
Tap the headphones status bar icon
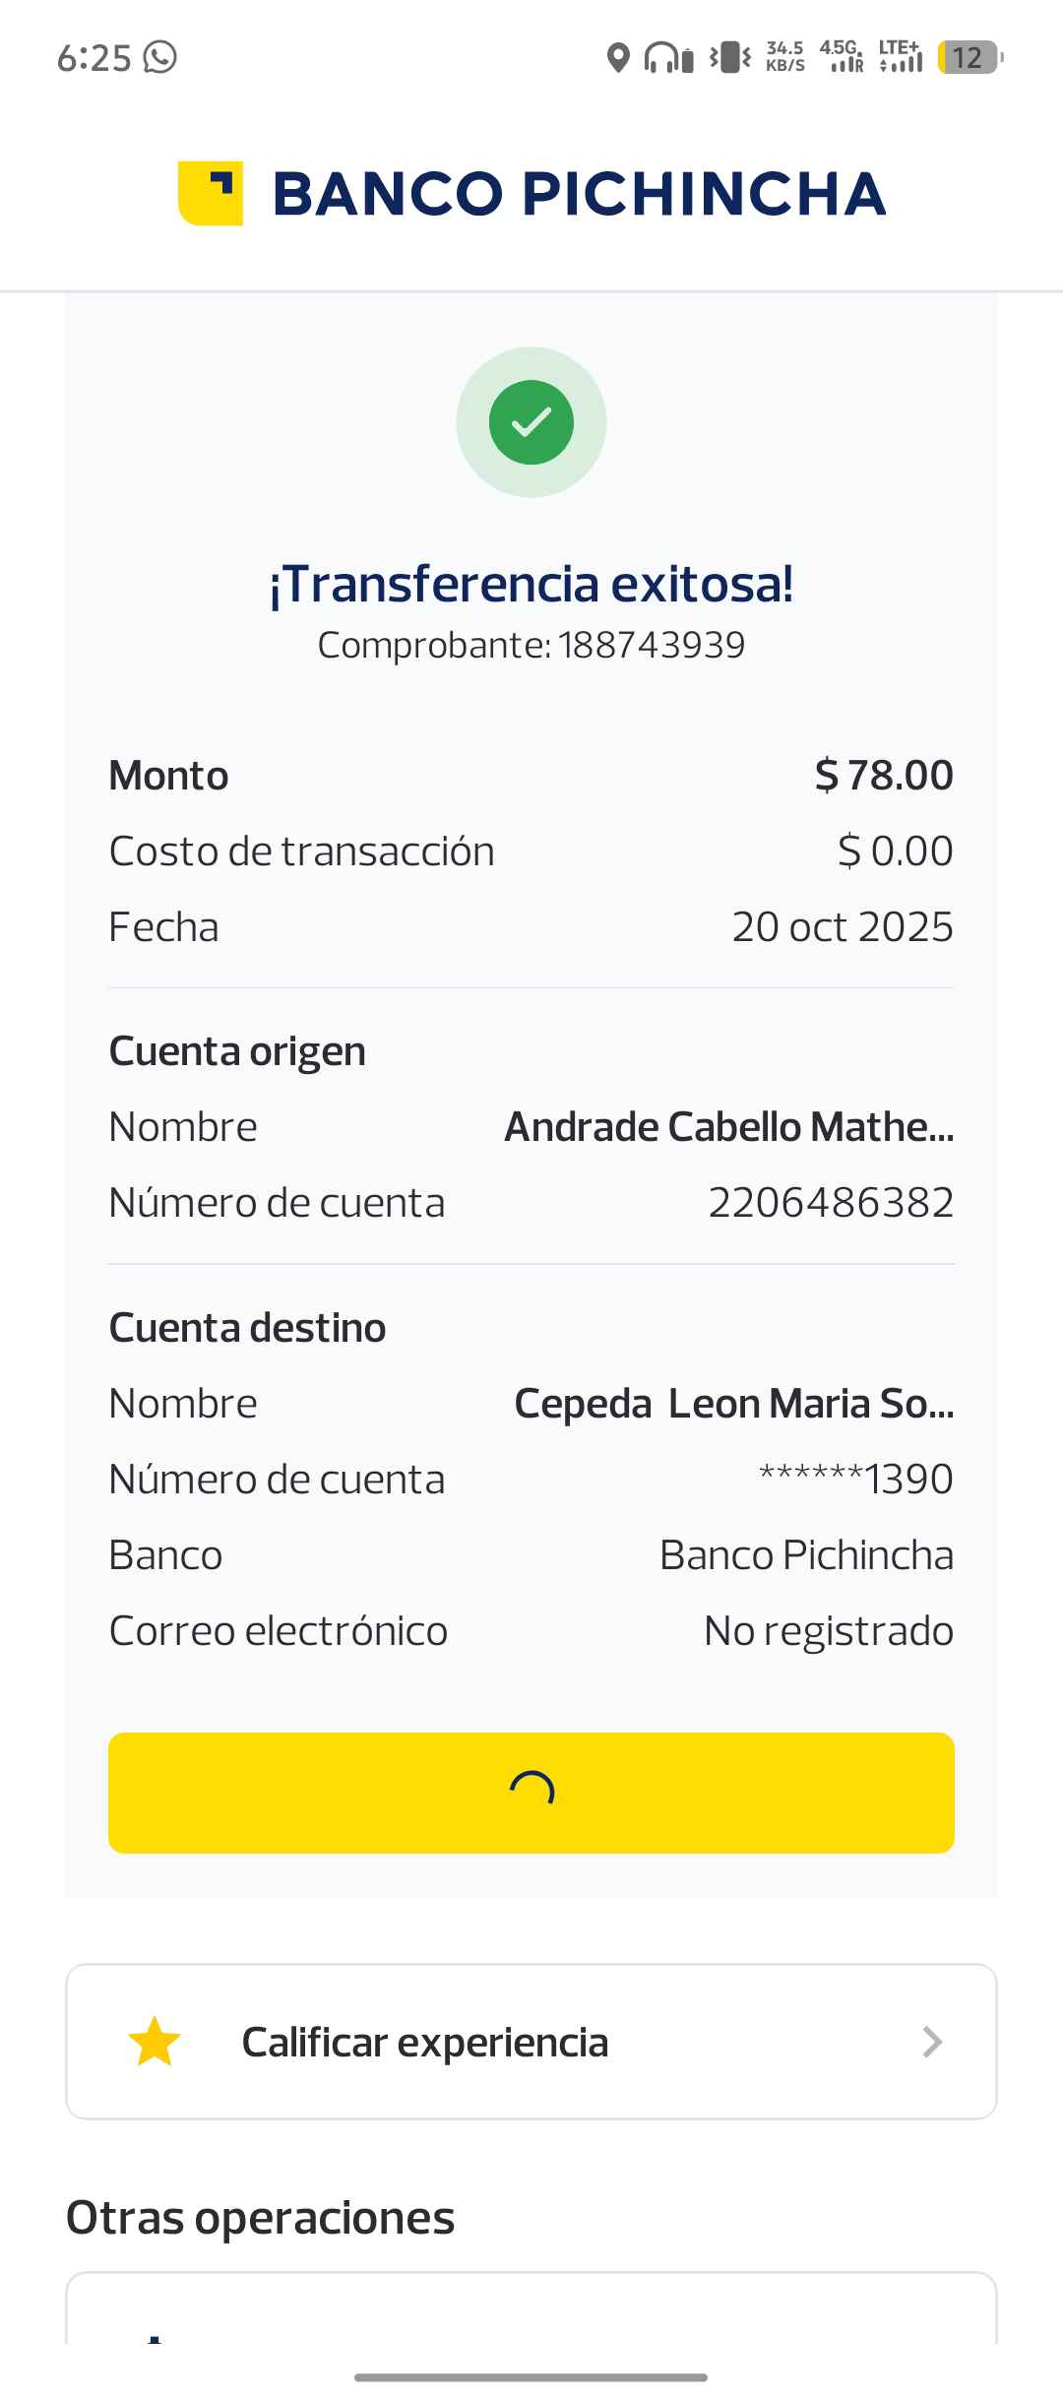tap(668, 58)
